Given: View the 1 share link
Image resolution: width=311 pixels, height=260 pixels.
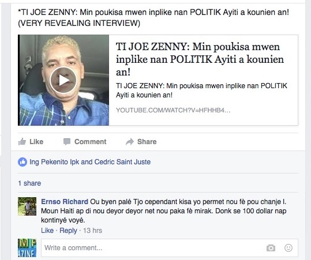Looking at the screenshot, I should (29, 183).
